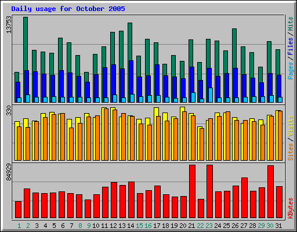Select day 7 on the x-axis
The image size is (297, 232).
click(x=71, y=226)
